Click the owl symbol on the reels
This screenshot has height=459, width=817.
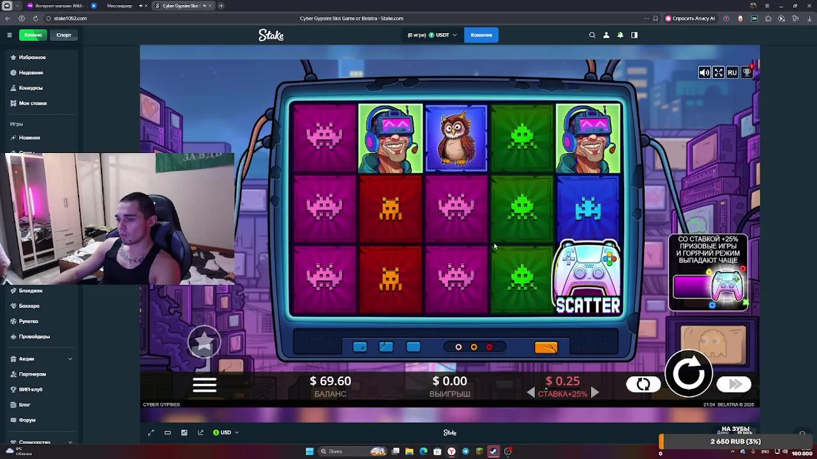(x=456, y=139)
